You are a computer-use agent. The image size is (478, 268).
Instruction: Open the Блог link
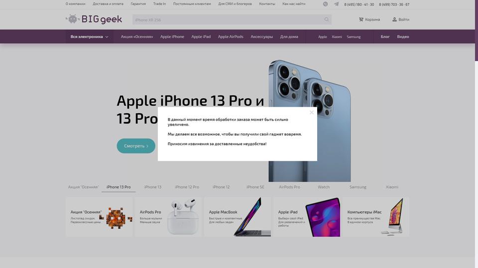pos(385,36)
